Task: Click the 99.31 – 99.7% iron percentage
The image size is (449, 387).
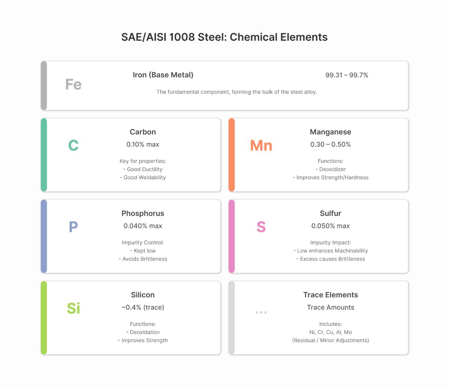Action: point(346,75)
